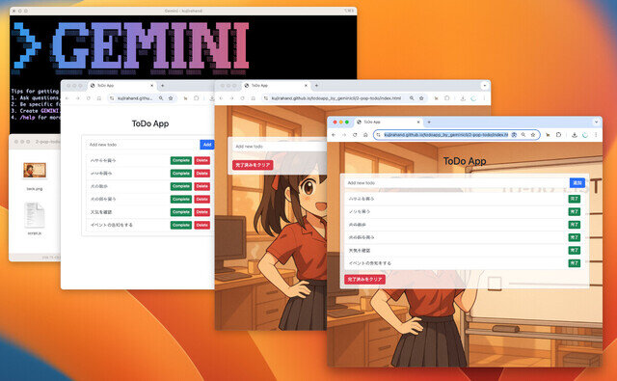Open new tab in front browser window

(429, 122)
